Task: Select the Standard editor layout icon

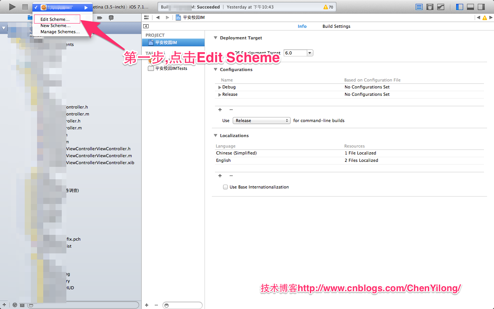Action: 419,7
